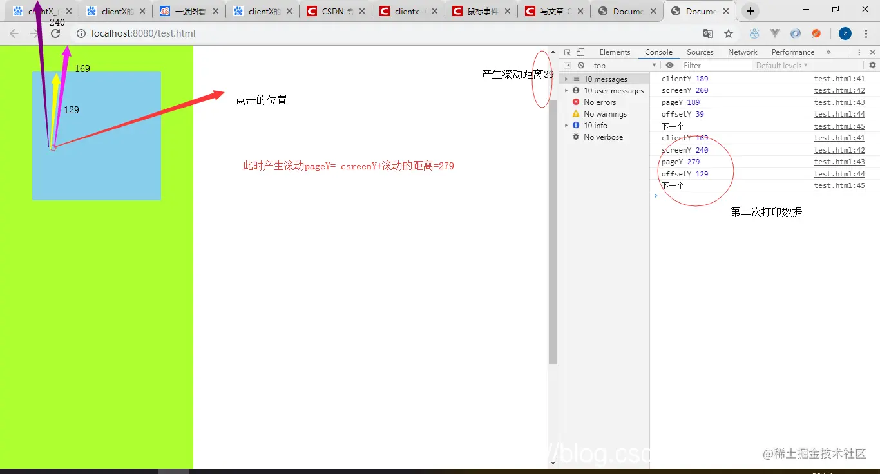This screenshot has width=880, height=474.
Task: Create a live expression with the eye icon
Action: 669,65
